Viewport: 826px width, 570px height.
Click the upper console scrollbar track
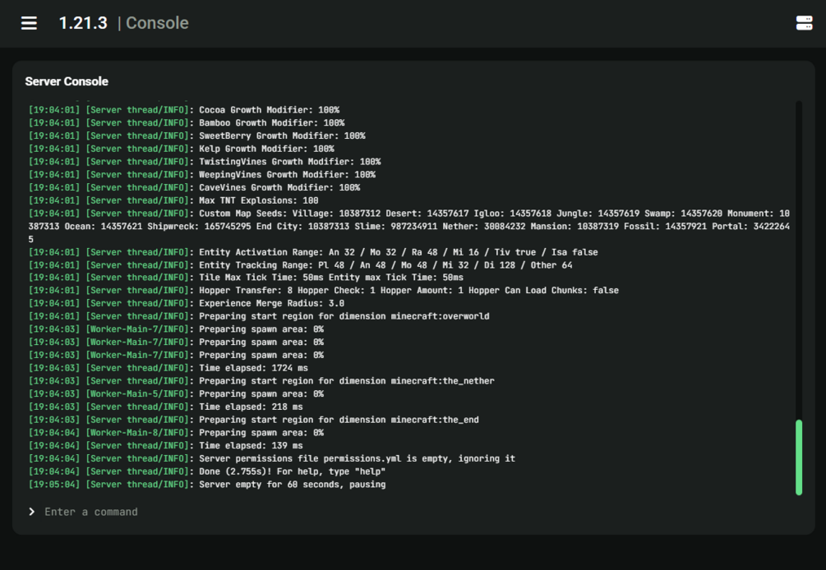[798, 246]
